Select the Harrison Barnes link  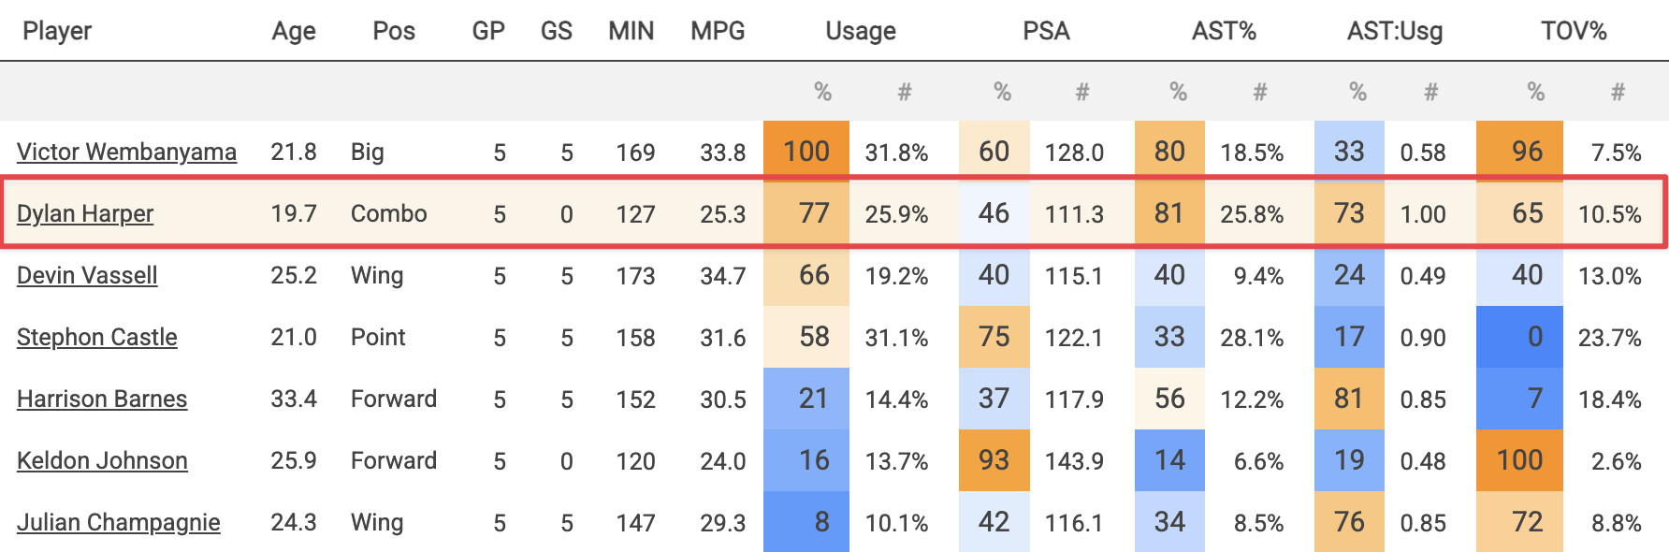[x=102, y=399]
